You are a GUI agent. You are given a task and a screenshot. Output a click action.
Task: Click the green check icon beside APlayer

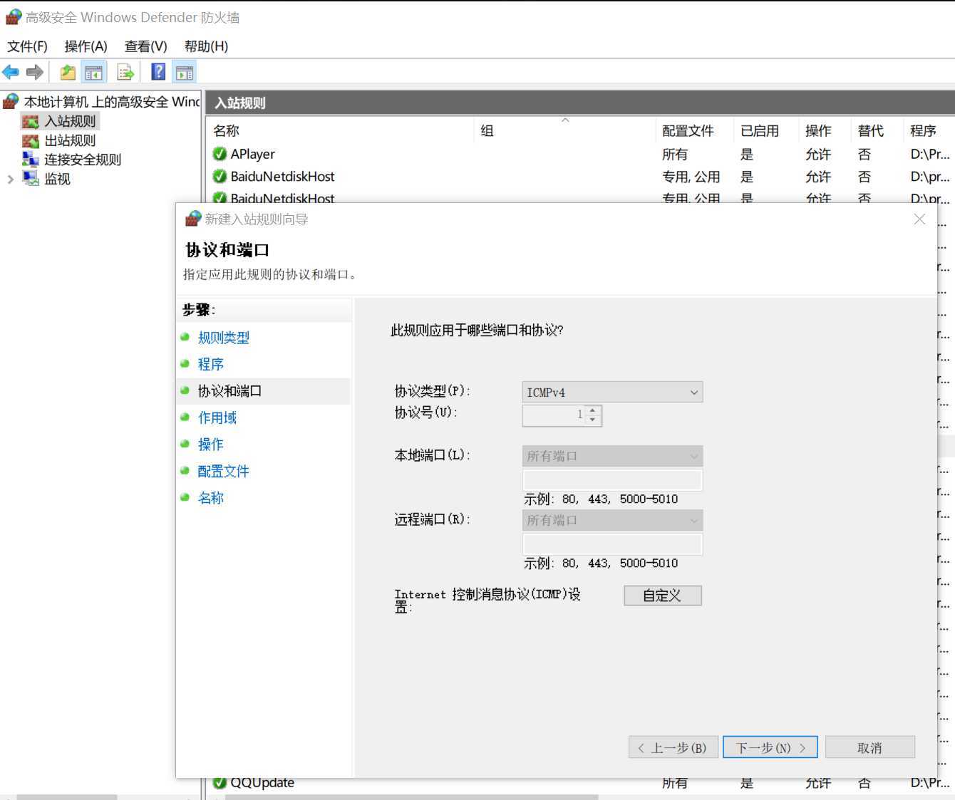(x=220, y=154)
